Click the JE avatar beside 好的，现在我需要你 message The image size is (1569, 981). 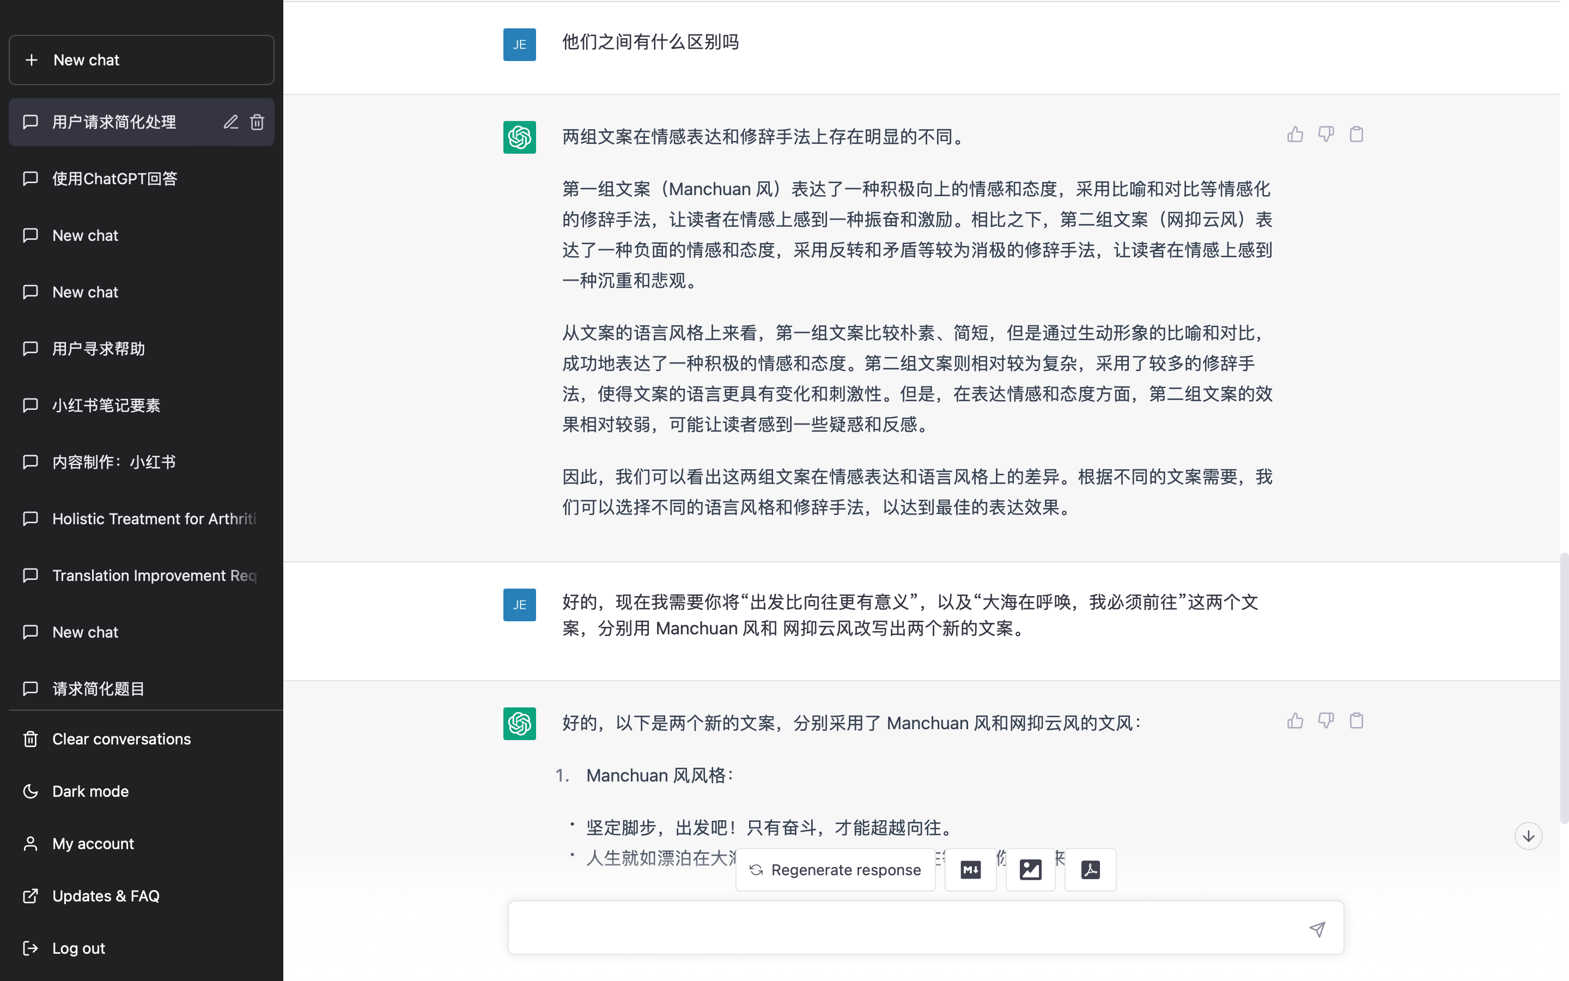pos(519,605)
